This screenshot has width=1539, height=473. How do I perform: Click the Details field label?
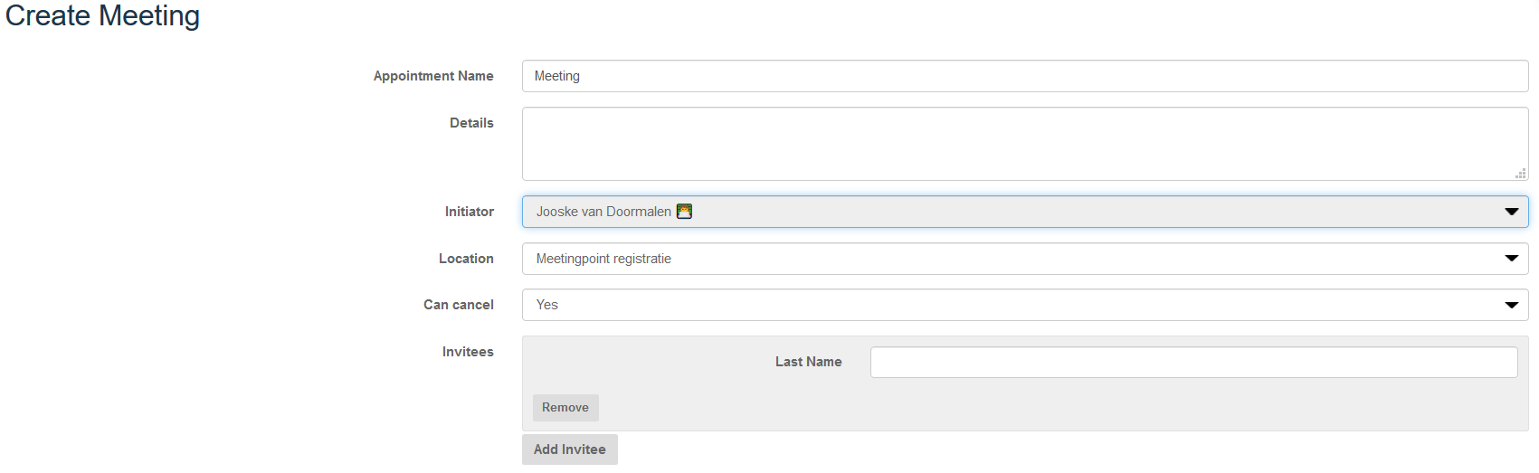pyautogui.click(x=471, y=123)
